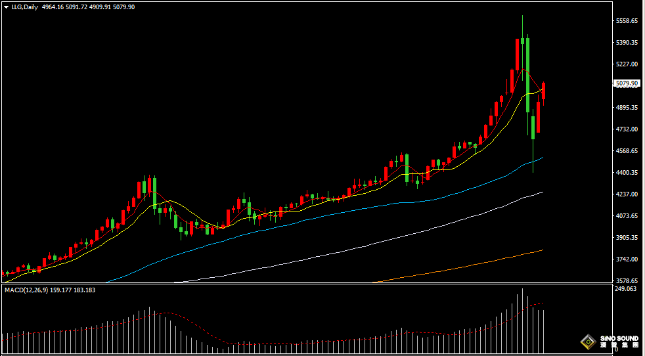Click the 5558.65 price axis label
This screenshot has width=645, height=356.
[627, 21]
